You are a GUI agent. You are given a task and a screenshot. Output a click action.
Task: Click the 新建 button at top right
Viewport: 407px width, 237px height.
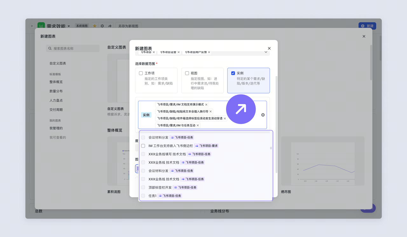(367, 26)
